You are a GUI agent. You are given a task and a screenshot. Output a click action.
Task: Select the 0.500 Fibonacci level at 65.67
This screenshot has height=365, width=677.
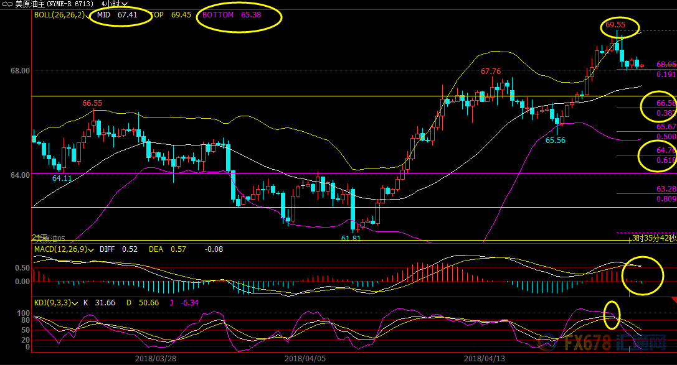point(666,136)
